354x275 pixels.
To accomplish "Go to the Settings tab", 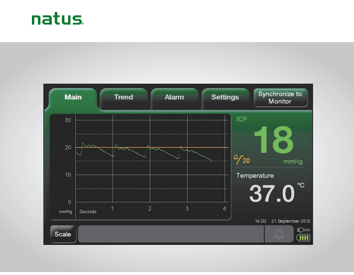I will click(225, 97).
